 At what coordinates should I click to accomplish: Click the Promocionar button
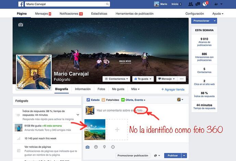pyautogui.click(x=201, y=21)
